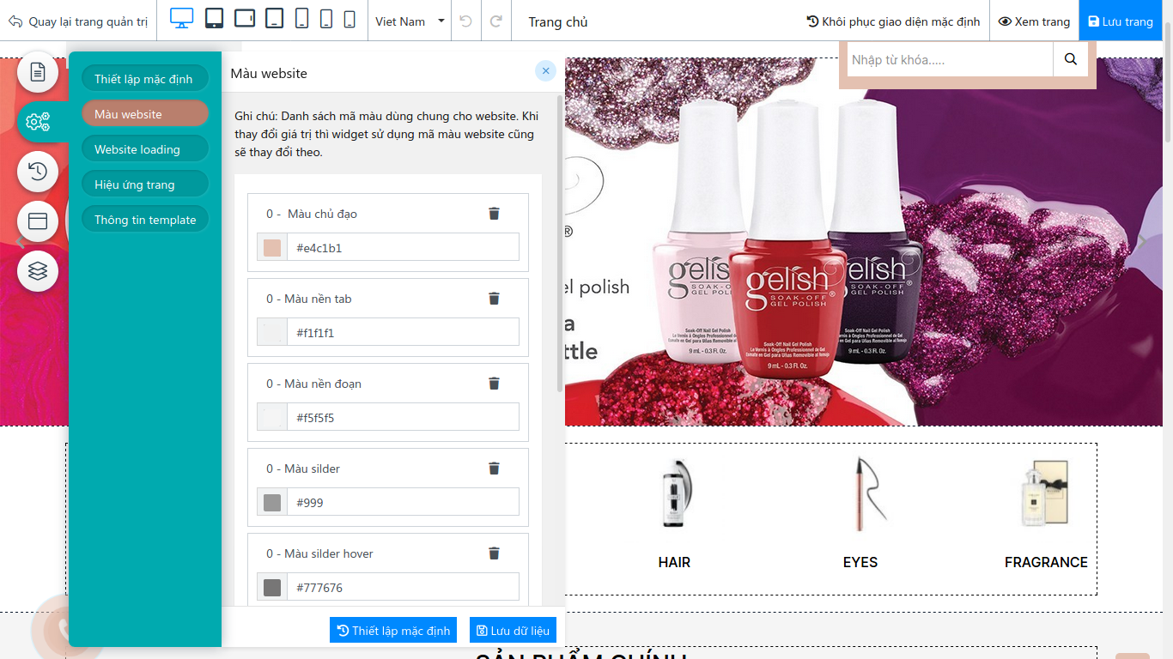Image resolution: width=1173 pixels, height=659 pixels.
Task: Click the color panel vertical scrollbar
Action: tap(561, 243)
